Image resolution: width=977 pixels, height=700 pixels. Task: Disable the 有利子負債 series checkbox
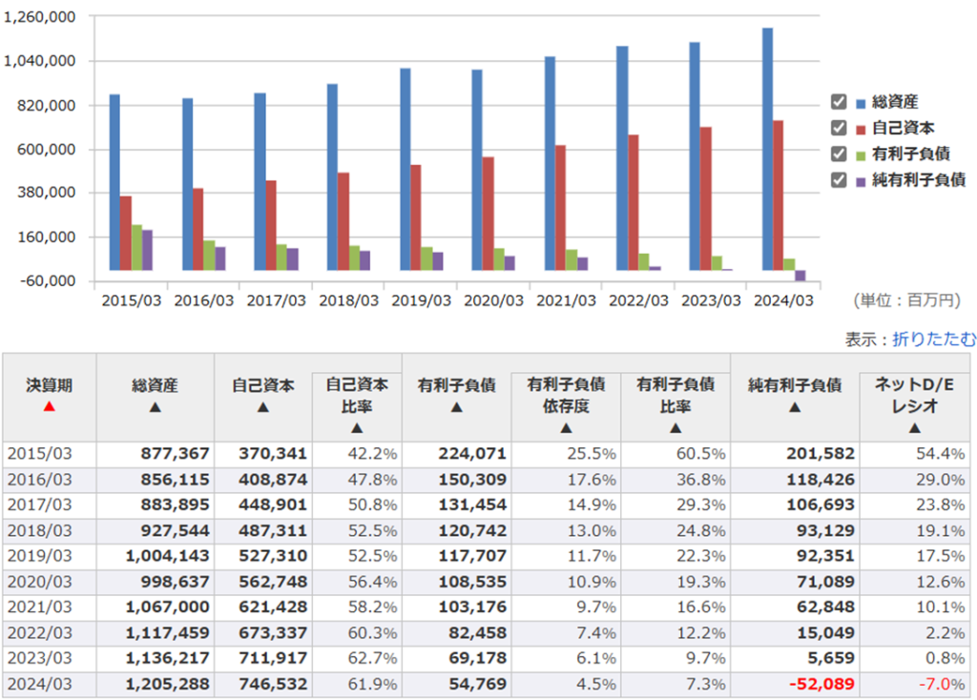pos(839,154)
